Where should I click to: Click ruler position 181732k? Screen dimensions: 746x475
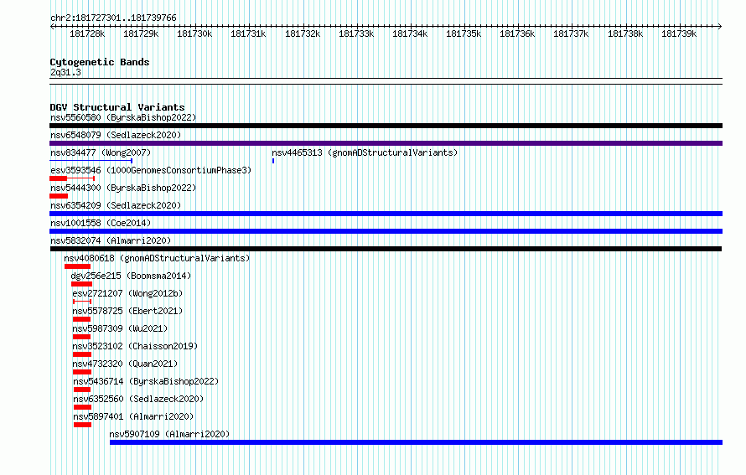tap(303, 34)
